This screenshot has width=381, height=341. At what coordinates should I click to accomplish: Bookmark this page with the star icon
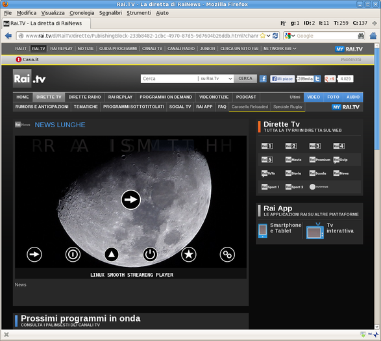[x=262, y=36]
